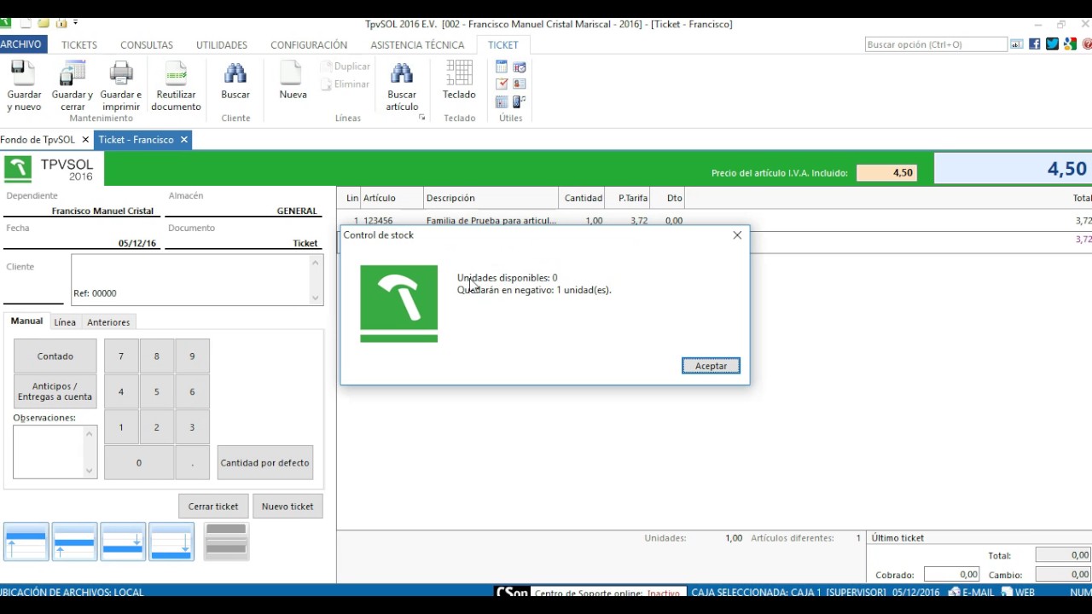Open the quick access toolbar dropdown arrow

coord(76,23)
